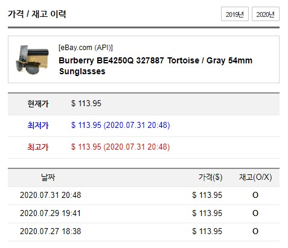Click the 최저가 label
288x248 pixels.
click(x=38, y=126)
